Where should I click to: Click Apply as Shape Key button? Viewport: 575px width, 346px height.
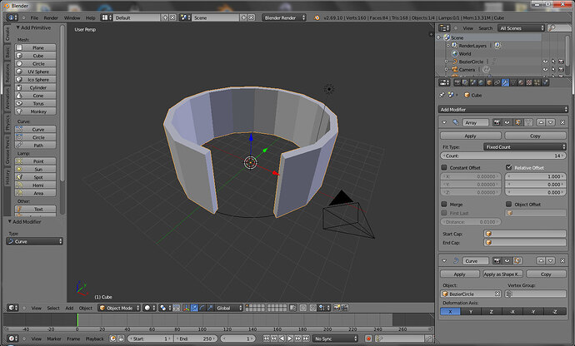pyautogui.click(x=502, y=274)
